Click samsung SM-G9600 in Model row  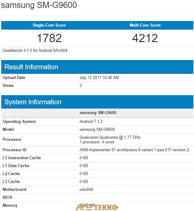[97, 129]
